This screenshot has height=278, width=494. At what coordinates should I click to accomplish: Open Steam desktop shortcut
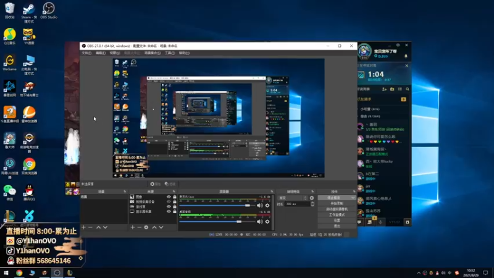click(x=28, y=12)
